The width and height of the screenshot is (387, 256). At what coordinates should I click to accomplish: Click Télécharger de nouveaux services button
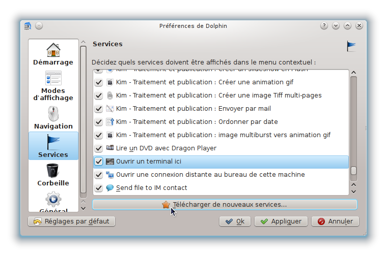pos(225,205)
